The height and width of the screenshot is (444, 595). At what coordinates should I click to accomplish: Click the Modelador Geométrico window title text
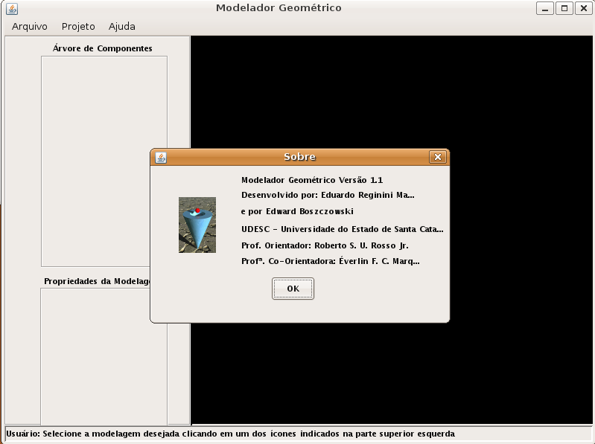(x=279, y=8)
